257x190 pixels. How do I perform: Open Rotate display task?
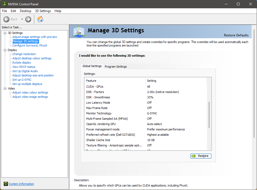coord(22,63)
